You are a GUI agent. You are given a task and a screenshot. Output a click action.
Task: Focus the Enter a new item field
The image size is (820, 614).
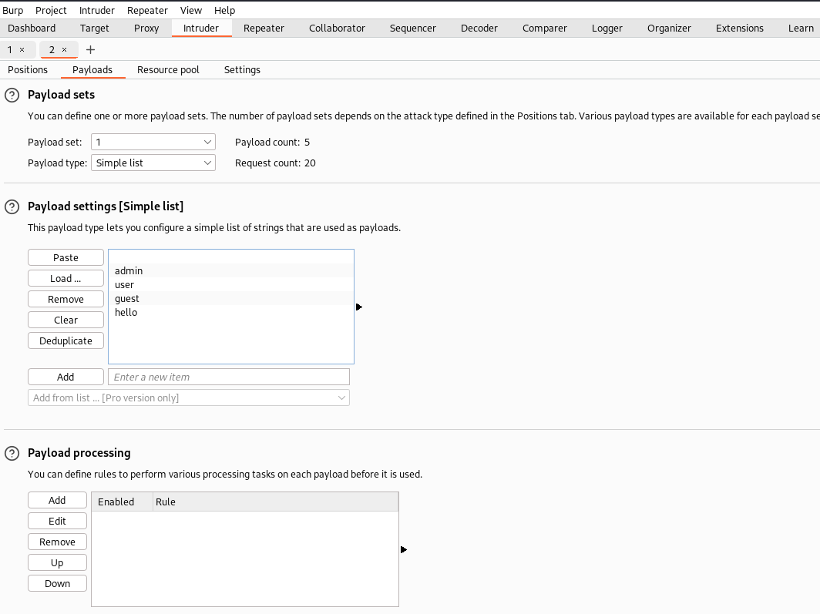click(x=229, y=377)
